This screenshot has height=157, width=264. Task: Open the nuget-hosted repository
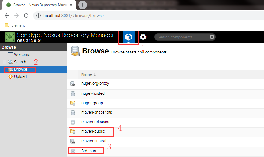point(93,93)
